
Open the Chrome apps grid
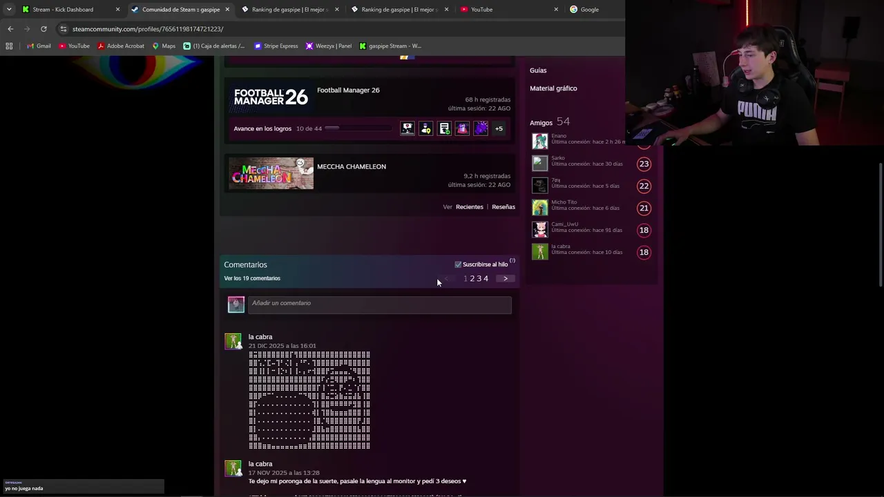9,46
